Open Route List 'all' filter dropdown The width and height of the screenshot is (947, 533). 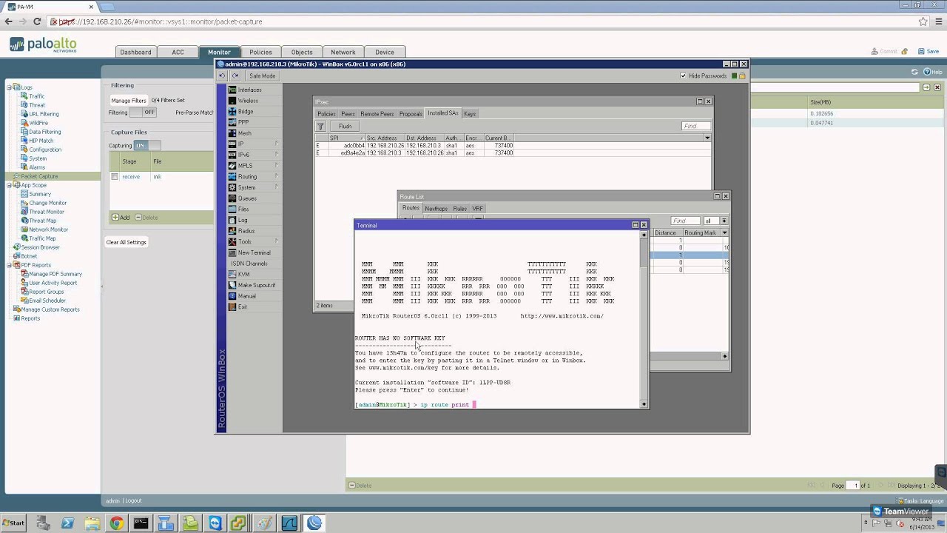[724, 221]
